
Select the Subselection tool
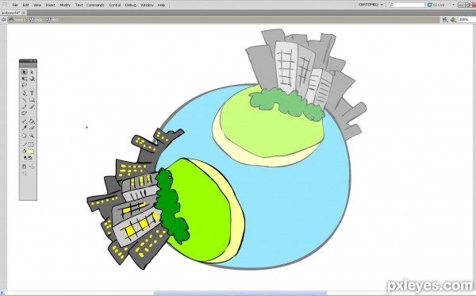pyautogui.click(x=32, y=72)
